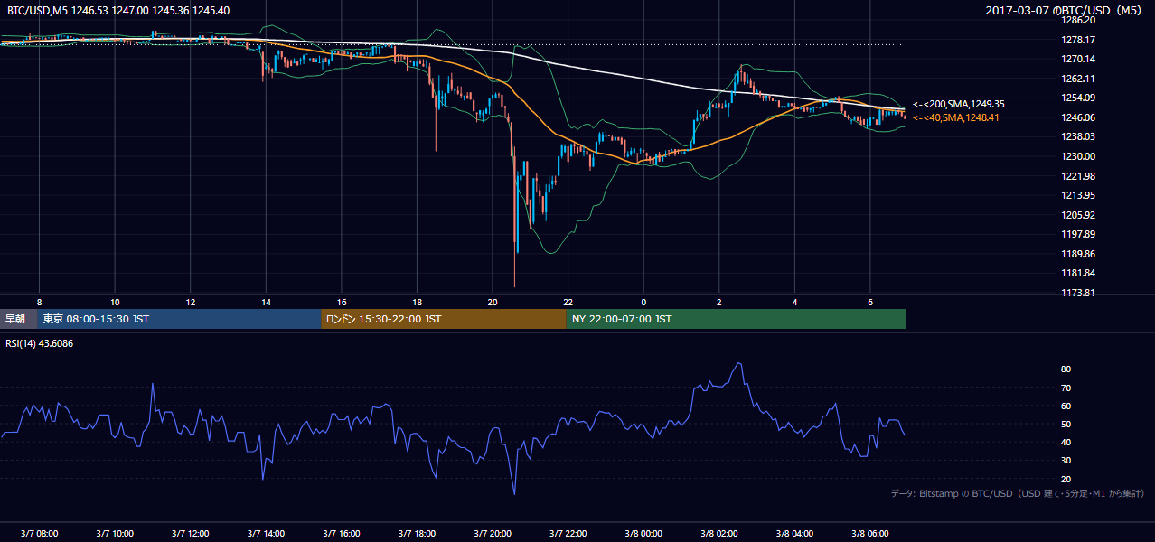
Task: Click the 3/8 04:00 date axis label
Action: [794, 534]
